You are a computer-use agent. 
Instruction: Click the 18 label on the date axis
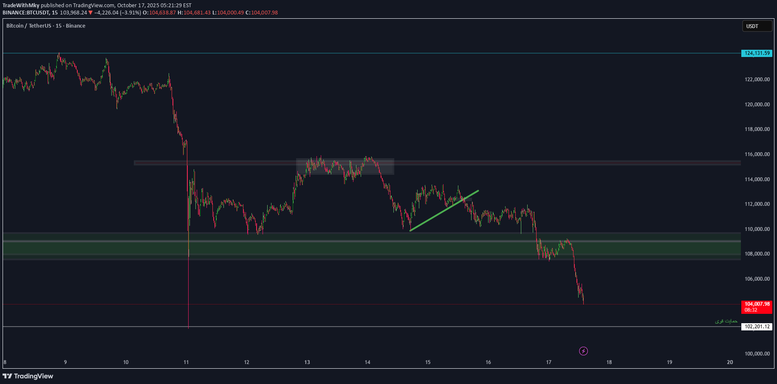[609, 362]
